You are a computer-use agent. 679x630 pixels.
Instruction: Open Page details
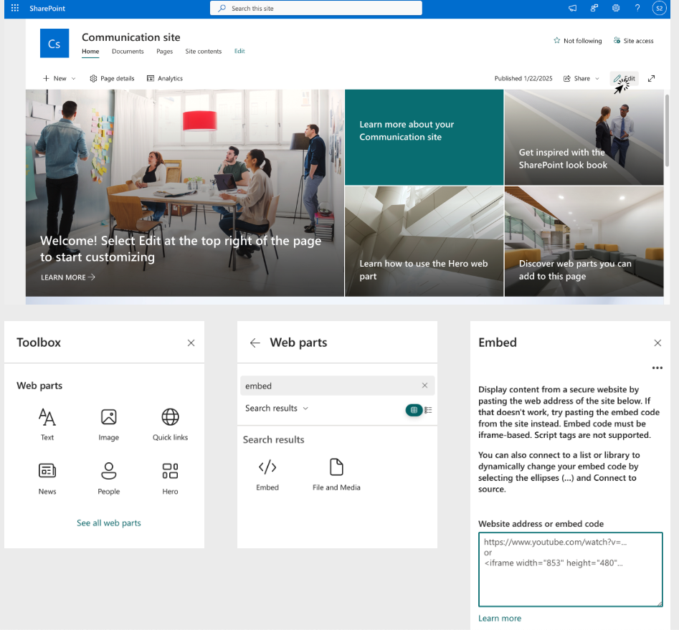click(x=112, y=78)
